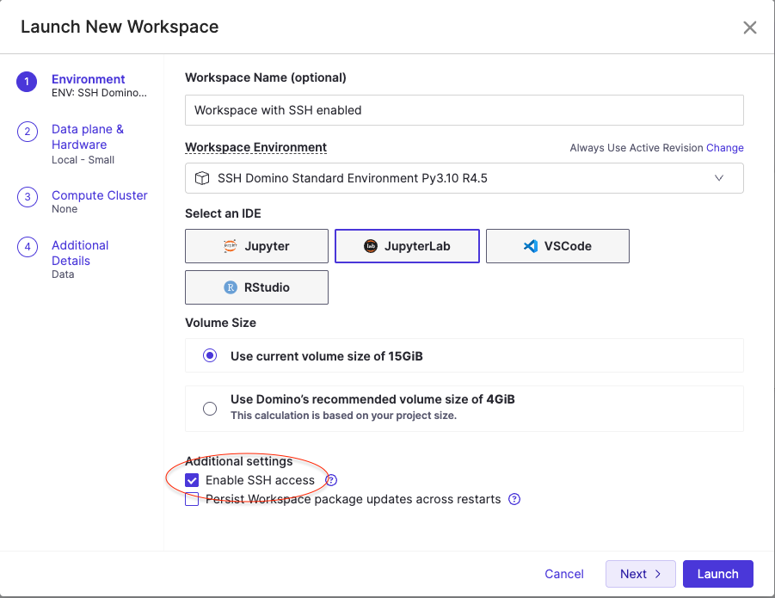The width and height of the screenshot is (775, 598).
Task: Click the Cancel link
Action: click(564, 574)
